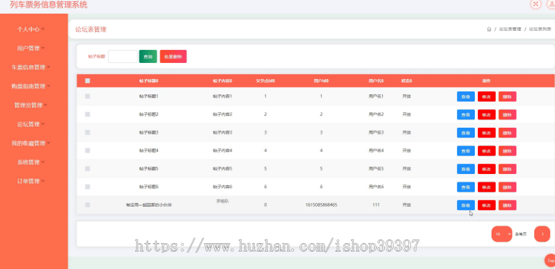This screenshot has height=269, width=555.
Task: Sort by 帖子标题 column sort arrows
Action: click(x=157, y=81)
